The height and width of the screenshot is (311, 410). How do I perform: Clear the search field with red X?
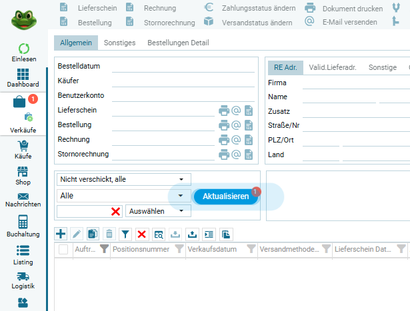click(115, 211)
